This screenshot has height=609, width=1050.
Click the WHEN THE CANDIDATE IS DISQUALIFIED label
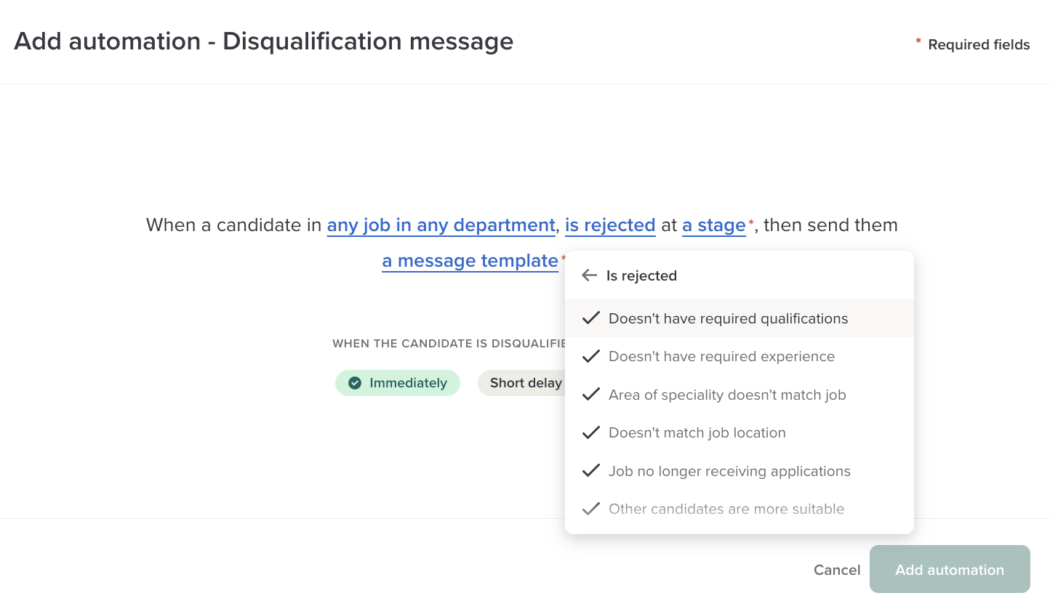449,343
